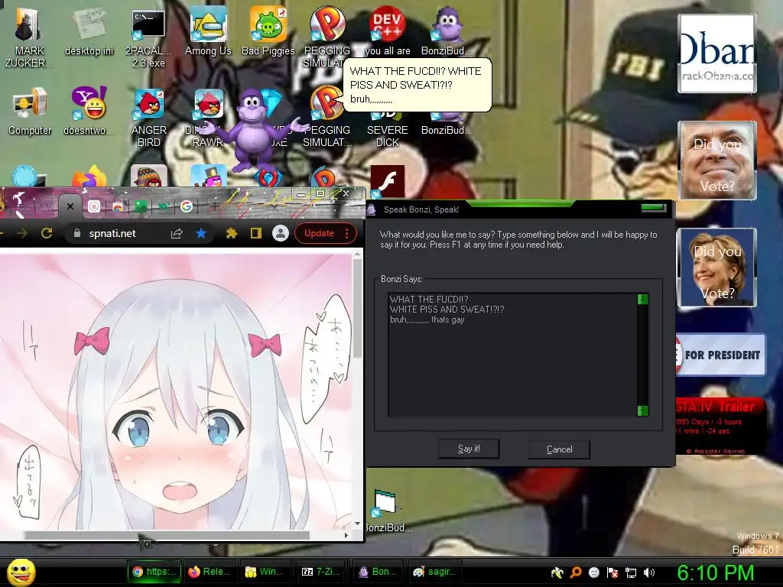Click Bonzi's speech bubble text
Image resolution: width=783 pixels, height=587 pixels.
click(415, 84)
